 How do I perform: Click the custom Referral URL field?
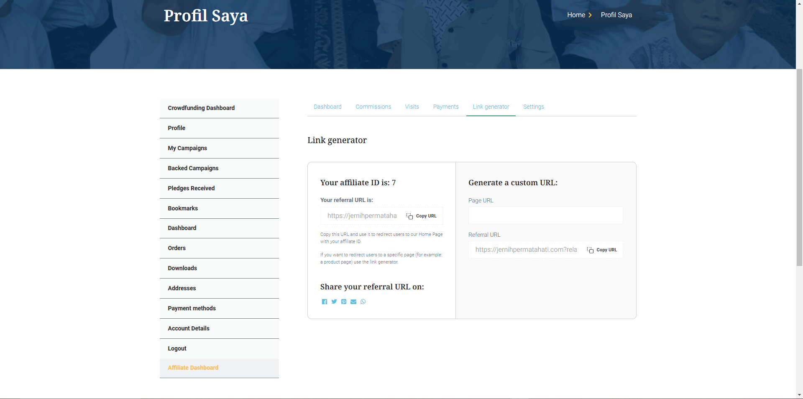point(526,250)
